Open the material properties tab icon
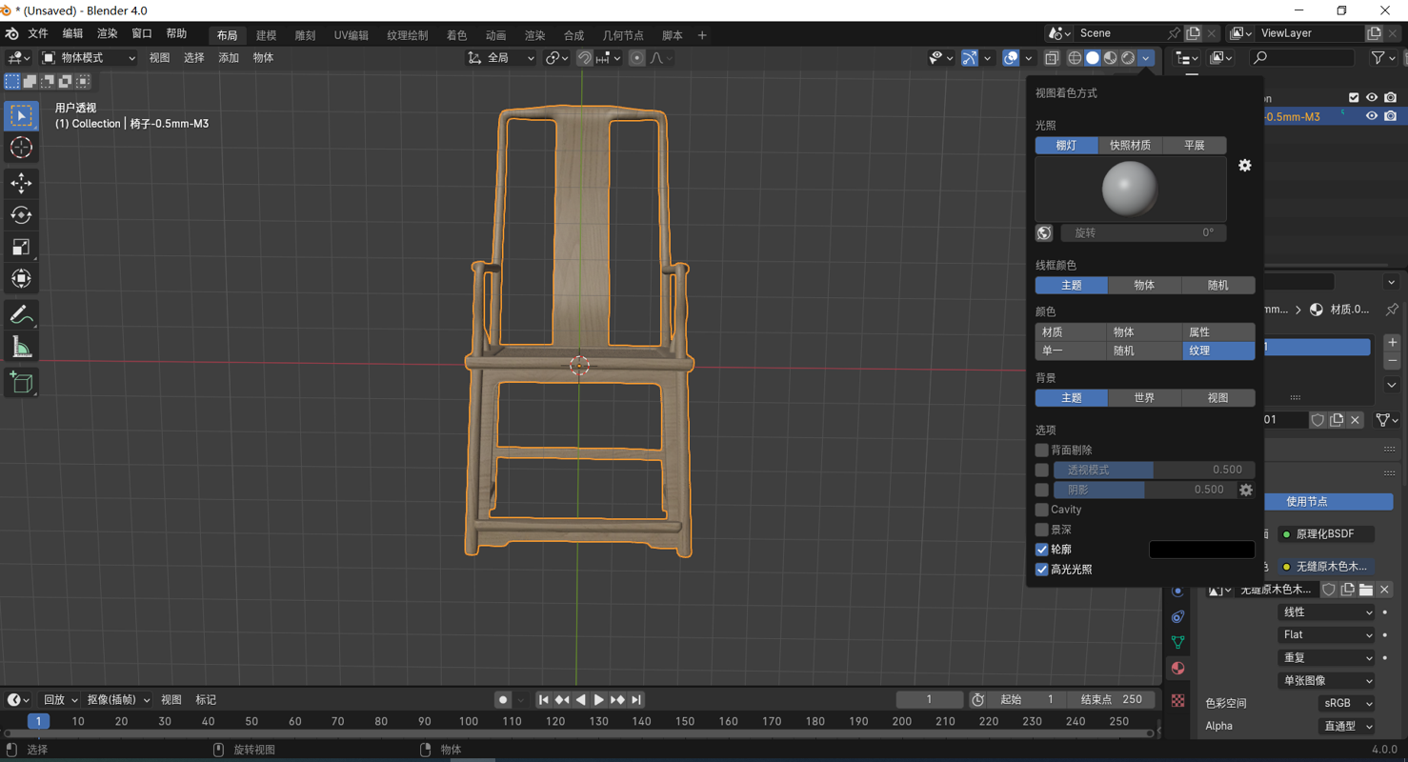Screen dimensions: 1408x762 click(x=1178, y=668)
